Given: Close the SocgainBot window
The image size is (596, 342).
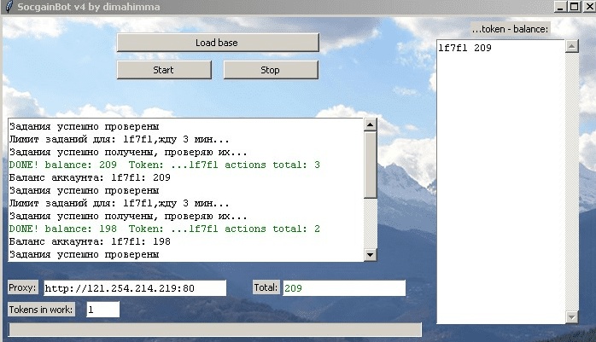Looking at the screenshot, I should click(x=587, y=6).
